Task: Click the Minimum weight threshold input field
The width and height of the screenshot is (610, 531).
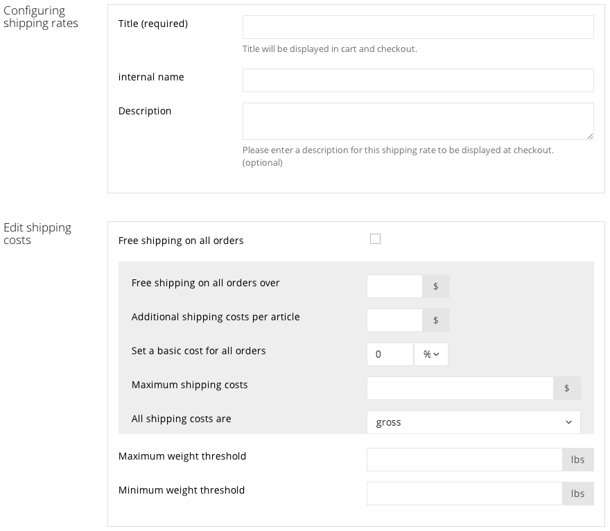Action: pyautogui.click(x=463, y=493)
